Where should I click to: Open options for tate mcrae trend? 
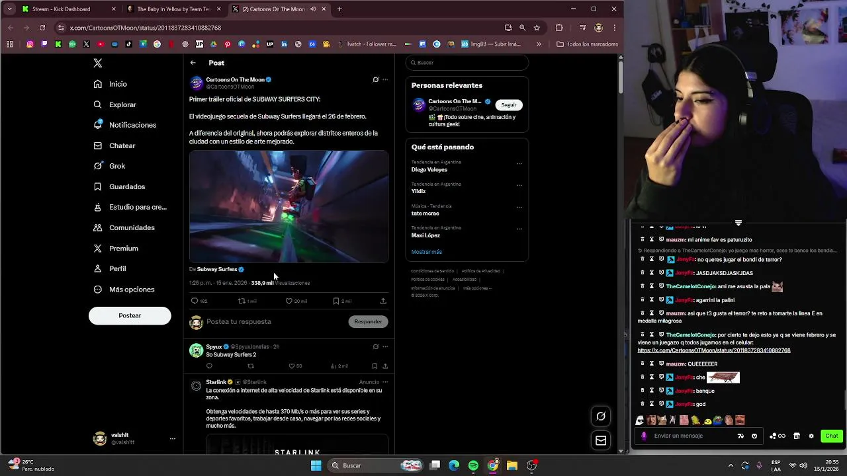coord(519,207)
